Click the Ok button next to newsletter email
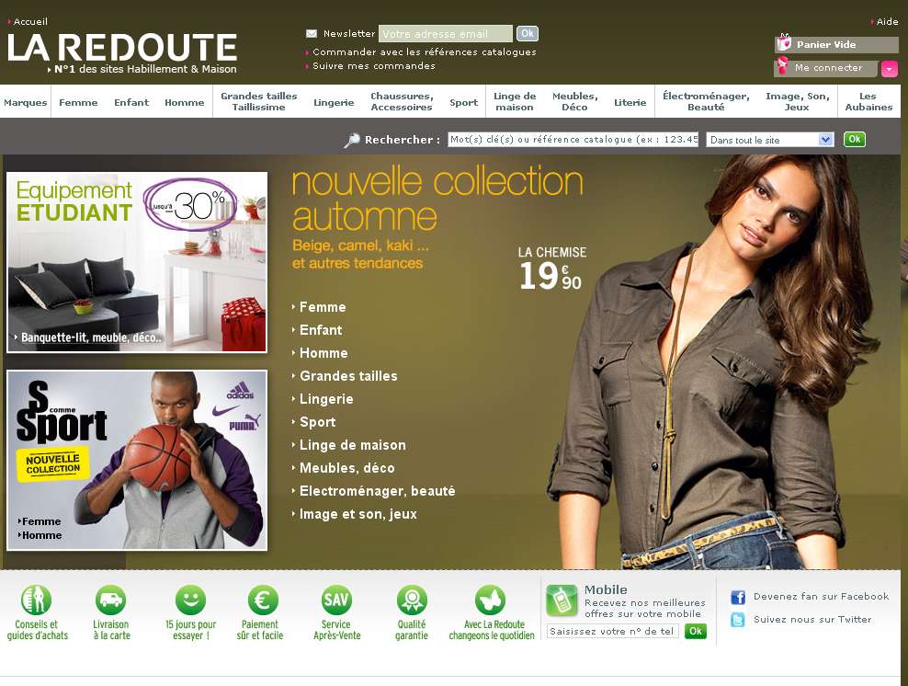The image size is (908, 686). click(527, 34)
